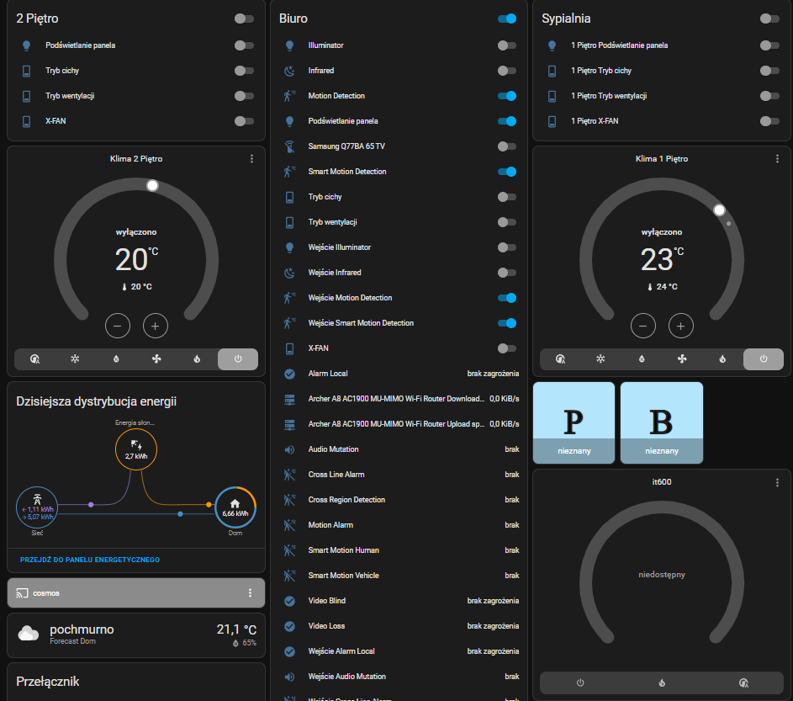The image size is (793, 701).
Task: Open the Klima 2 Piętro three-dot menu
Action: click(x=251, y=159)
